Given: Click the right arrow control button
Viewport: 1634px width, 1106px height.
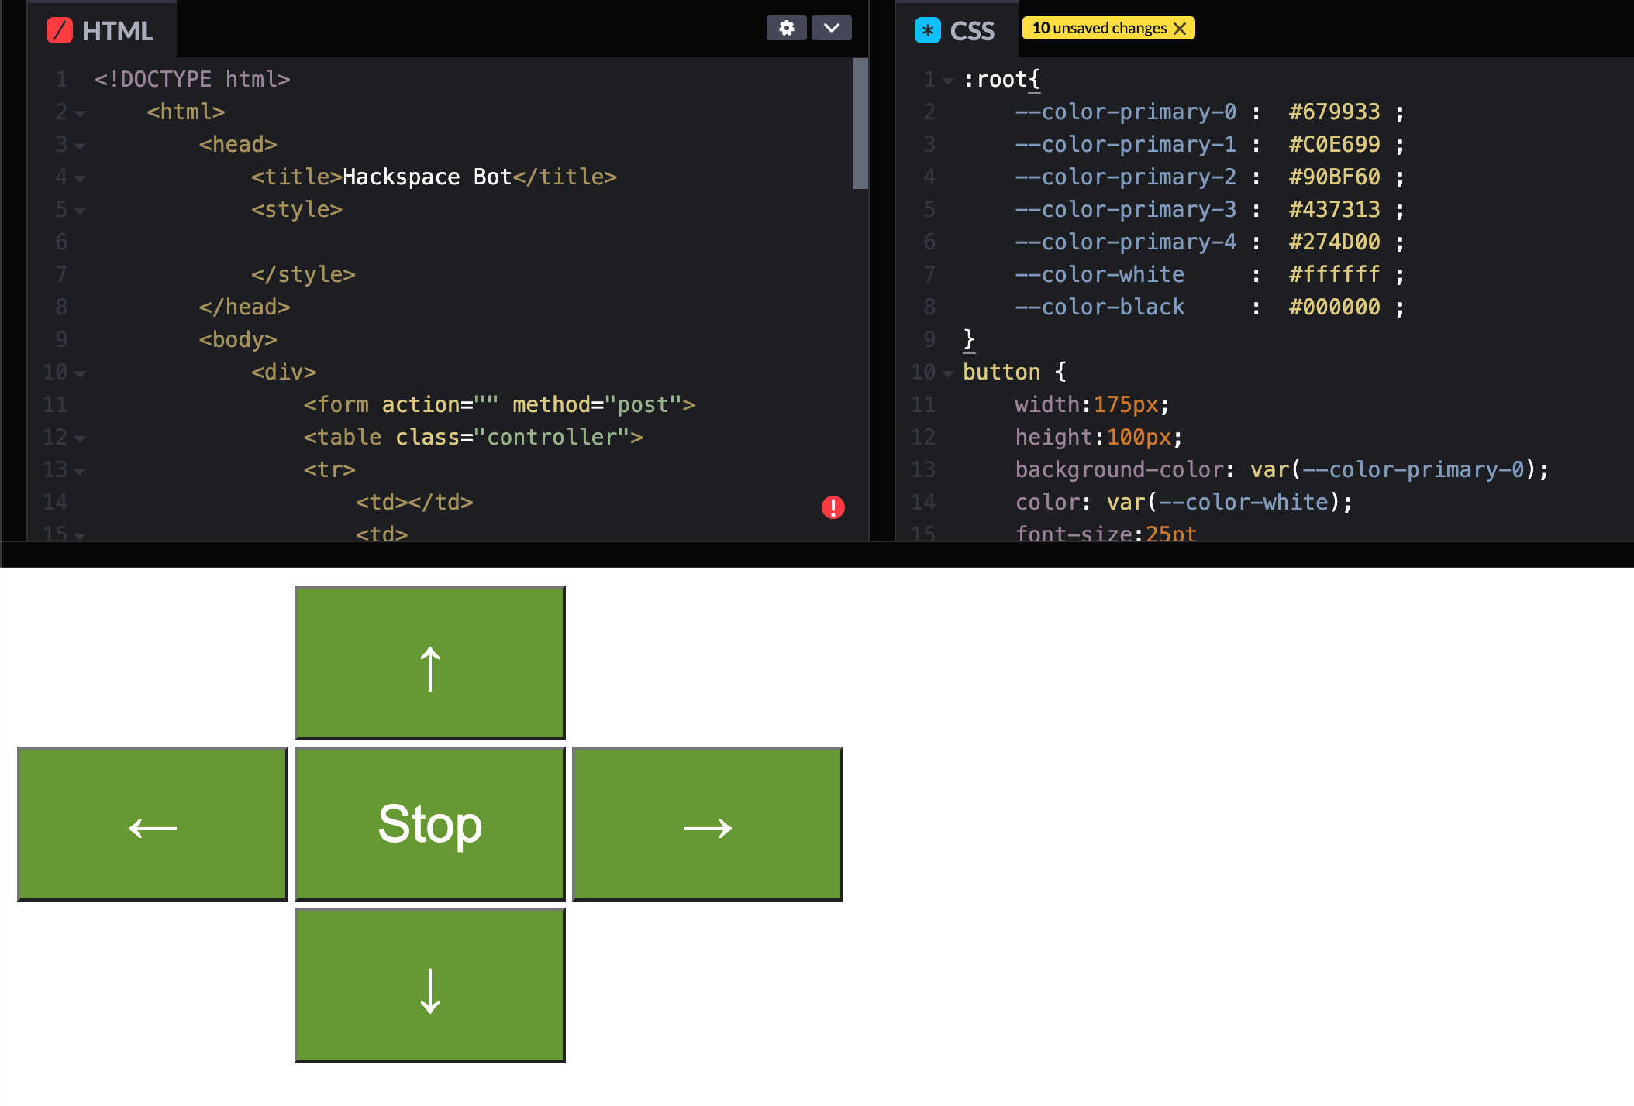Looking at the screenshot, I should pos(707,823).
